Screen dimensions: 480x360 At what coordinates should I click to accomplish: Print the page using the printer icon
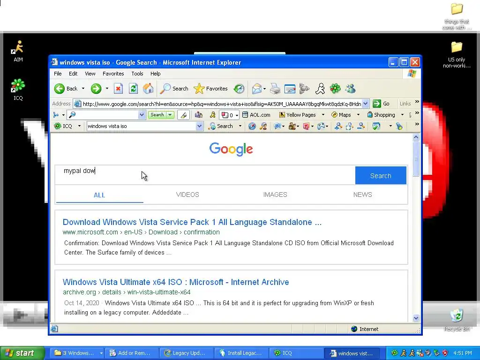click(x=275, y=89)
